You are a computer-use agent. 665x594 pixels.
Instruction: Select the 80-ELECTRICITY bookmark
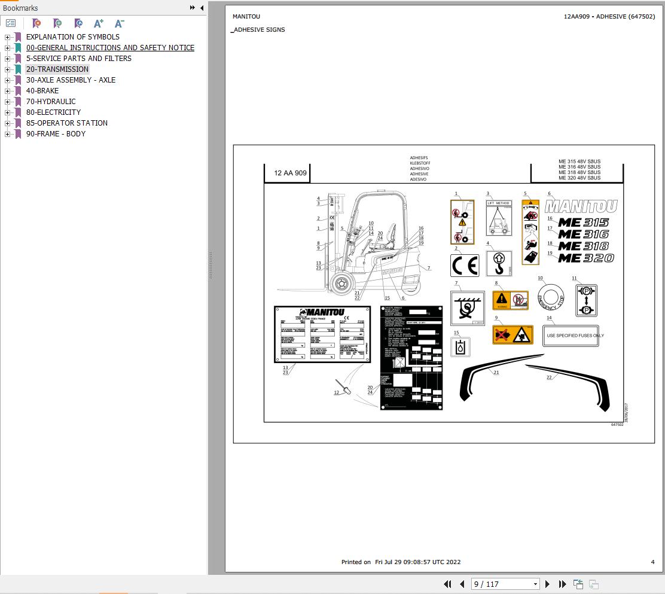click(53, 112)
